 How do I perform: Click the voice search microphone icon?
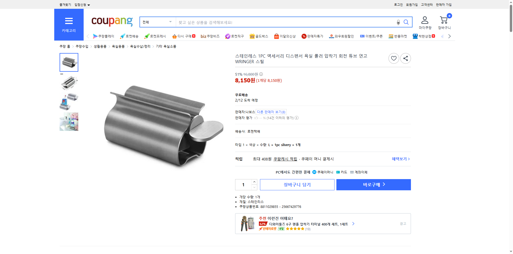tap(398, 22)
